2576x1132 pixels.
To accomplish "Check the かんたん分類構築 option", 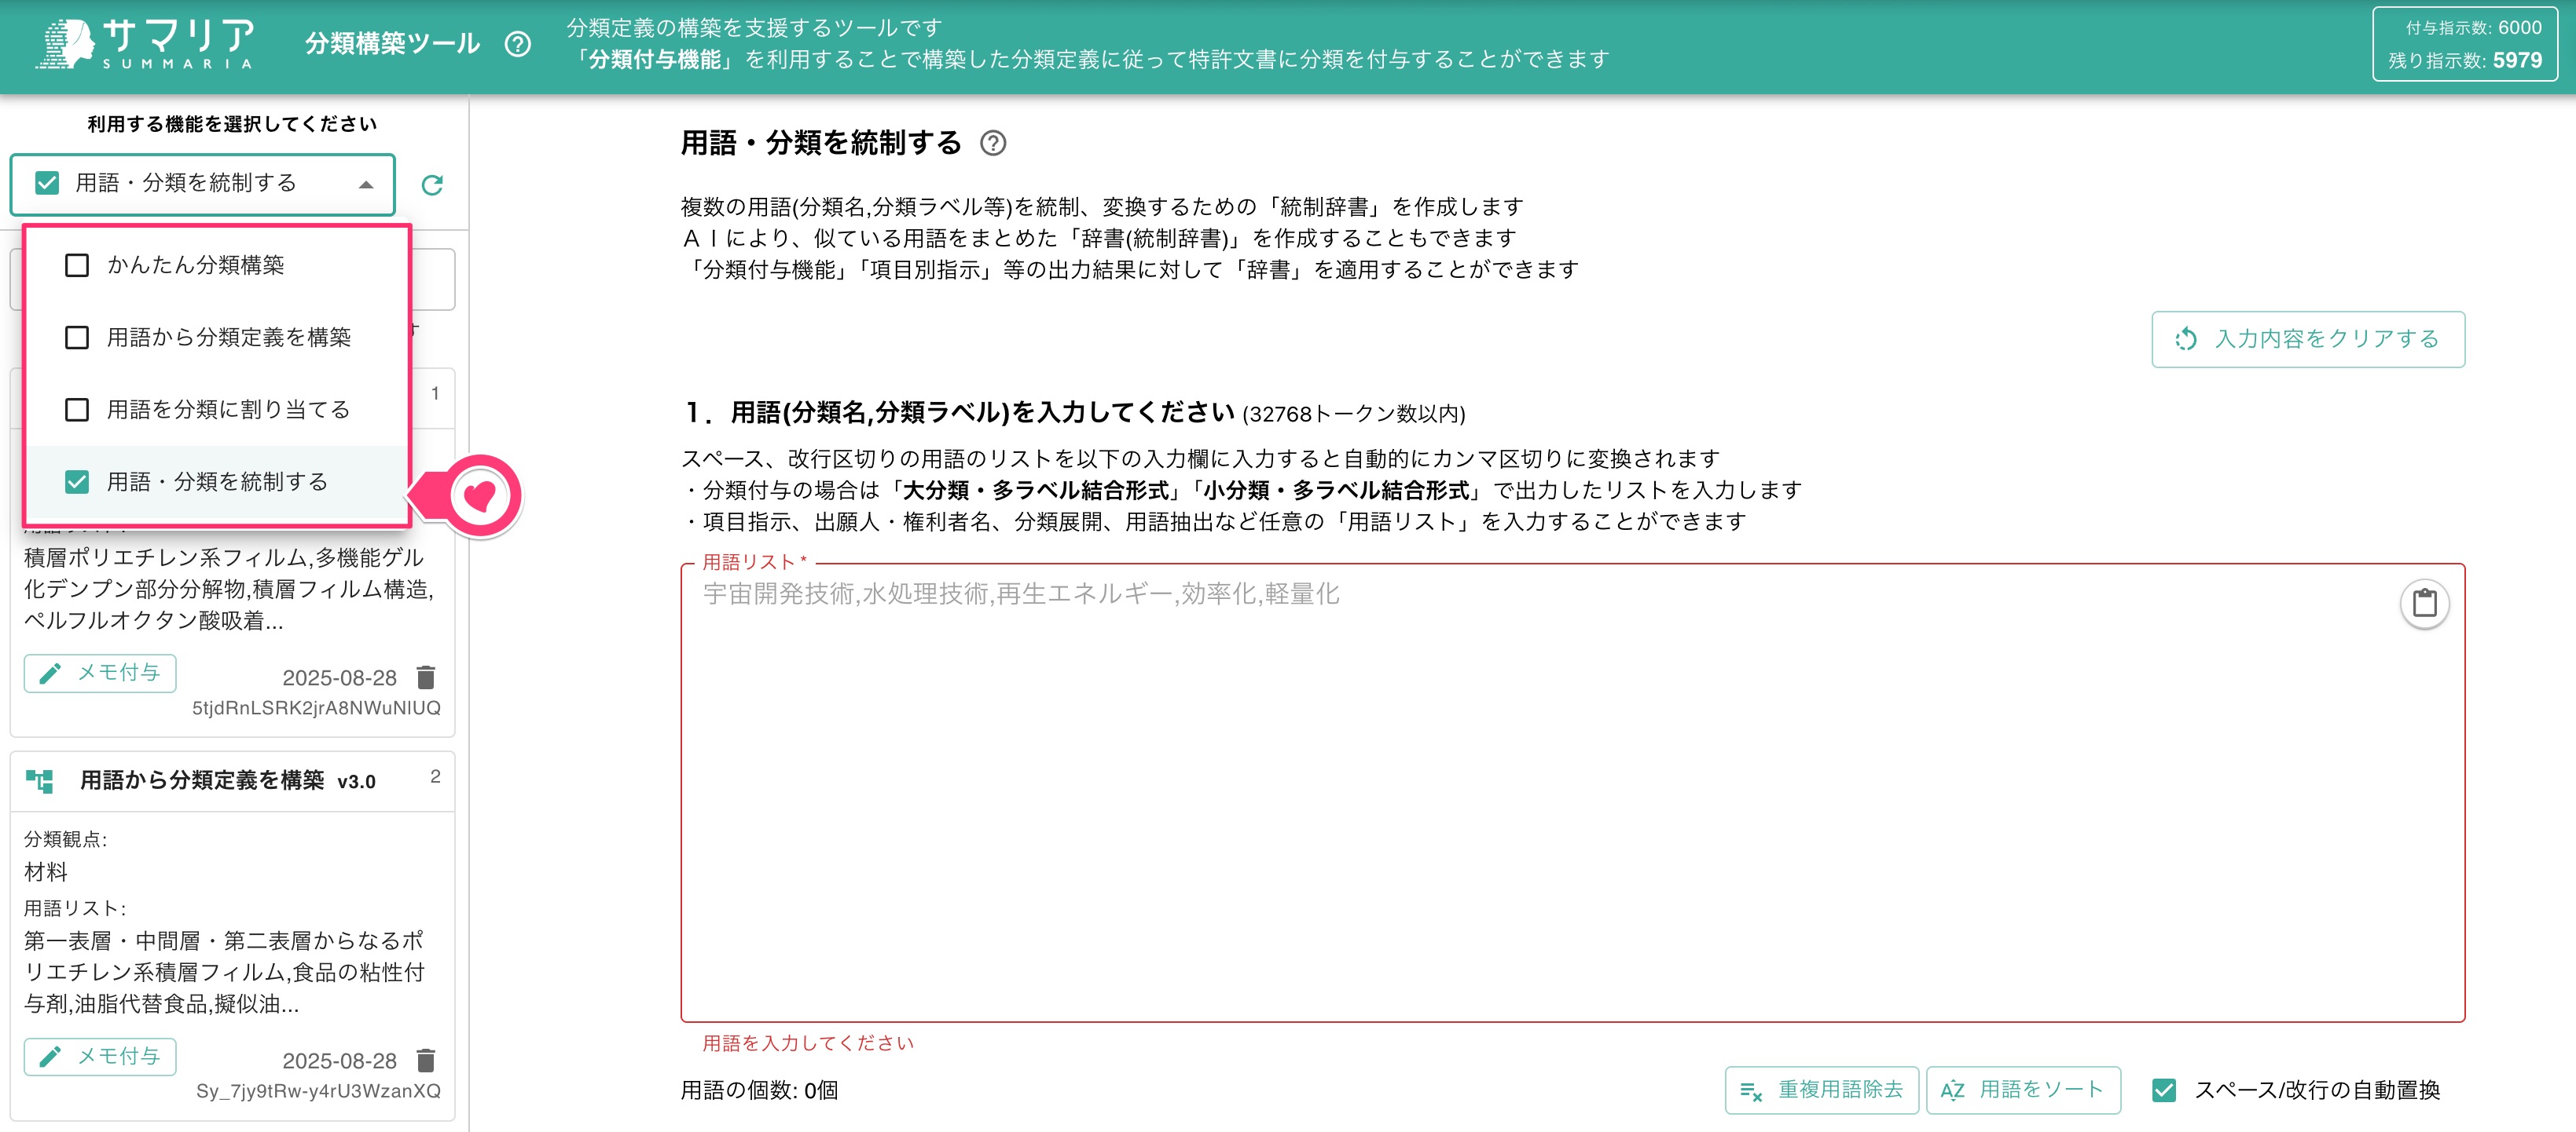I will point(77,265).
